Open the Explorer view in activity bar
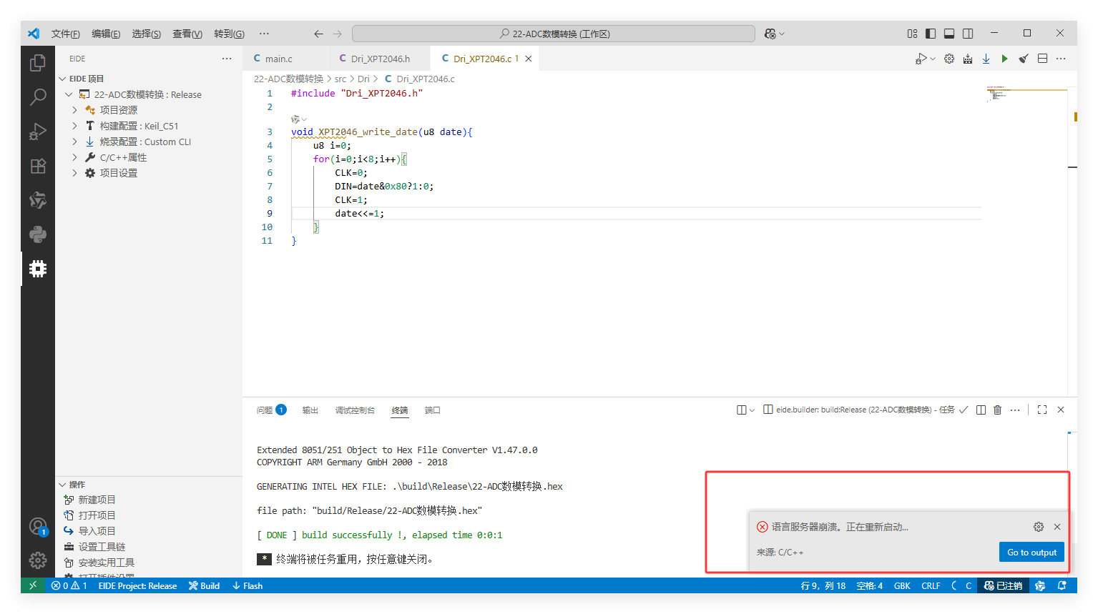 point(38,63)
